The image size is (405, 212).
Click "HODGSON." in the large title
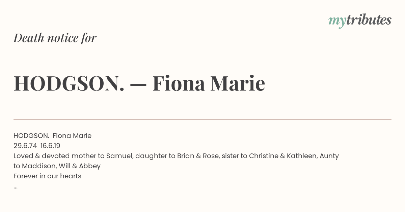(69, 83)
